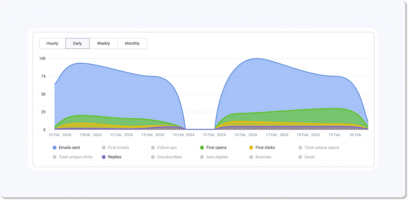
Task: Click the 100 y-axis value
Action: click(x=42, y=58)
